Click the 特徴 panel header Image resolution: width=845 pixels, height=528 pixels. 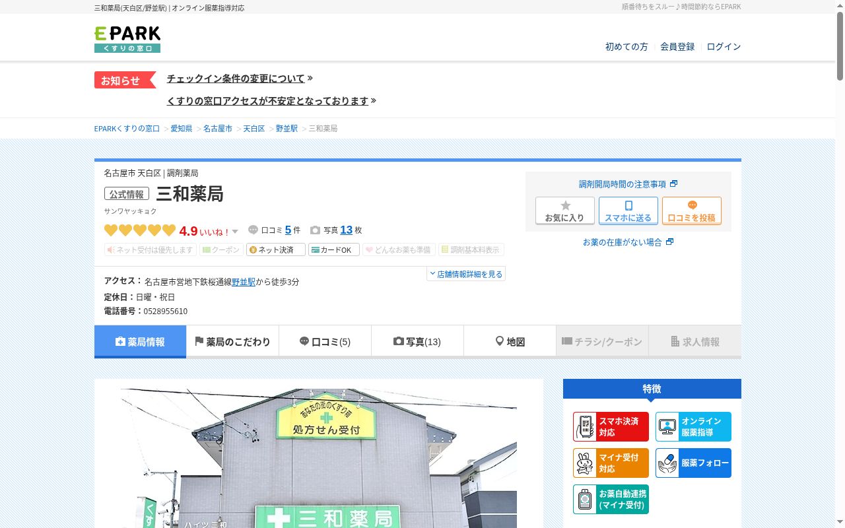(652, 389)
